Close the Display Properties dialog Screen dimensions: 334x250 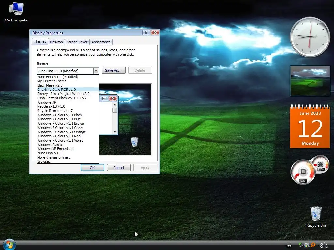click(155, 32)
